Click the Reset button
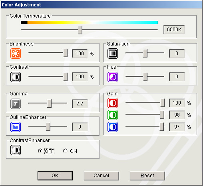This screenshot has width=203, height=186. pyautogui.click(x=147, y=176)
